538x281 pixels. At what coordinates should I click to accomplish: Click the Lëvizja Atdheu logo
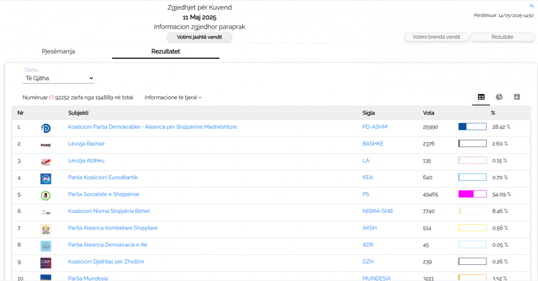[x=46, y=162]
